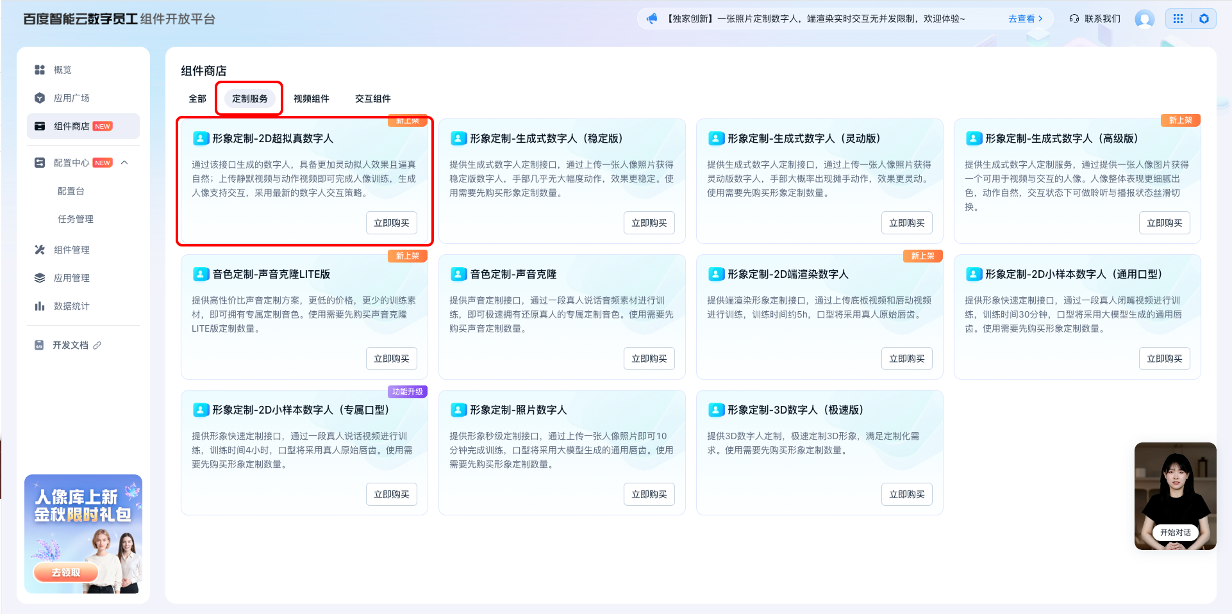Open 任务管理 in the sidebar
The image size is (1232, 614).
click(76, 219)
